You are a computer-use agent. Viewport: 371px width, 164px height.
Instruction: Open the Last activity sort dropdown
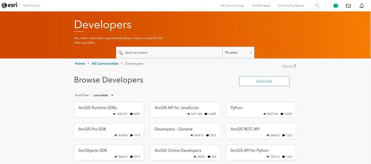[x=103, y=96]
